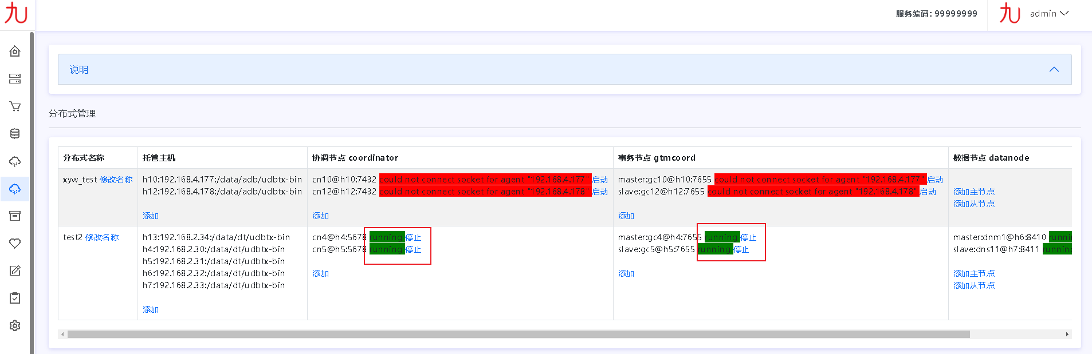Click 添加从节点 in the xyw_test row
The width and height of the screenshot is (1092, 354).
coord(973,204)
